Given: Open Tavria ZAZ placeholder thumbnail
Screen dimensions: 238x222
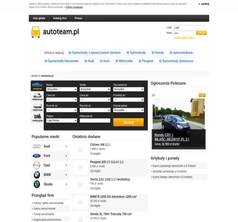Looking at the screenshot, I should [x=80, y=184].
